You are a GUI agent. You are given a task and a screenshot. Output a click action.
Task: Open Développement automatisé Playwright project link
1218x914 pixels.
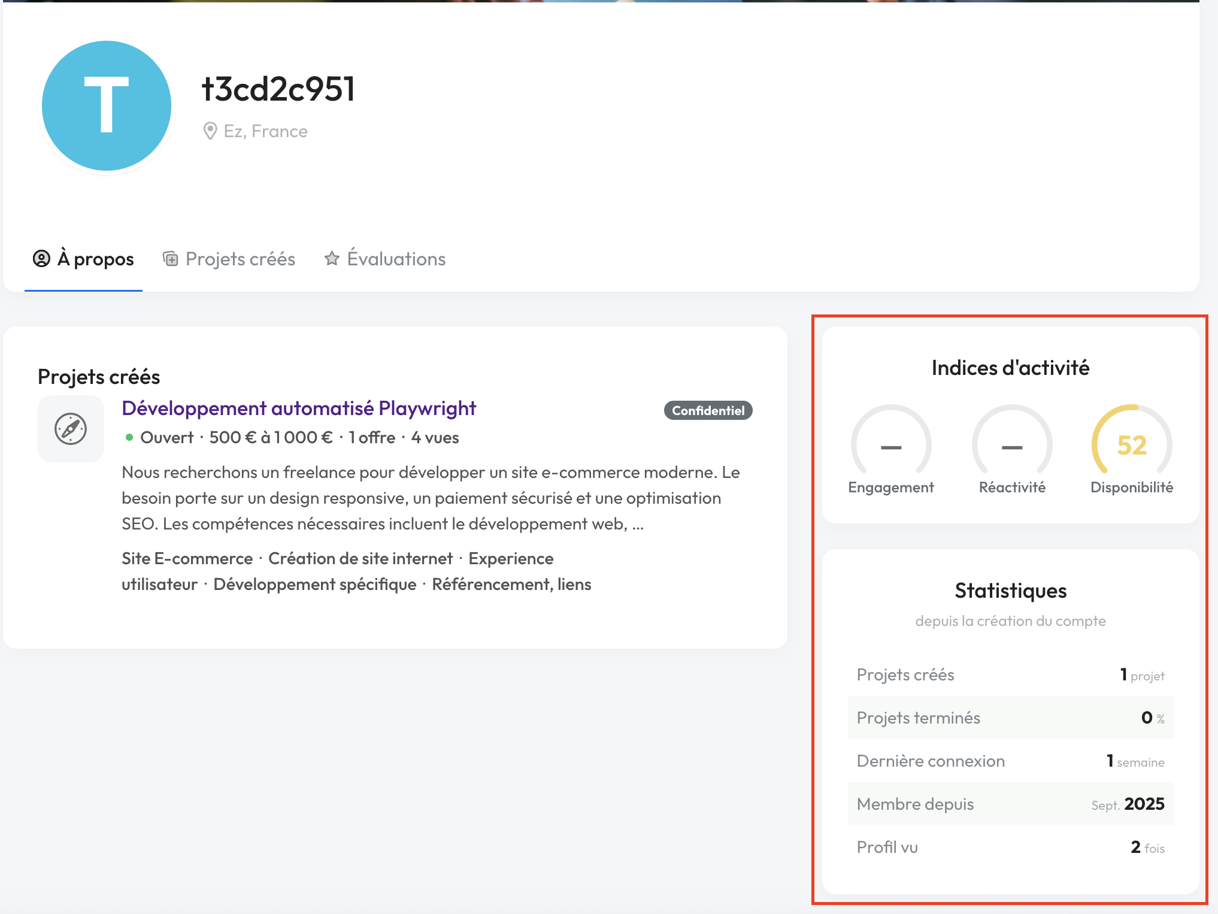pyautogui.click(x=298, y=408)
